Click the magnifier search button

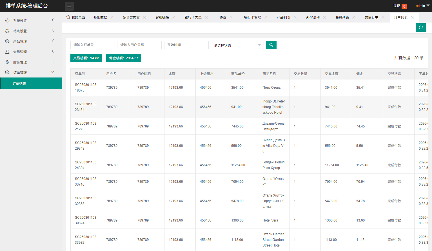[x=271, y=45]
